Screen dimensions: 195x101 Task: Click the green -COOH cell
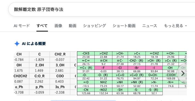[x=171, y=75]
